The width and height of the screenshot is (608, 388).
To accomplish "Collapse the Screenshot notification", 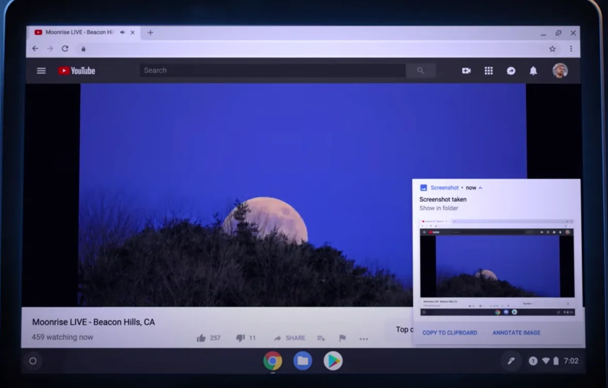I will tap(480, 187).
